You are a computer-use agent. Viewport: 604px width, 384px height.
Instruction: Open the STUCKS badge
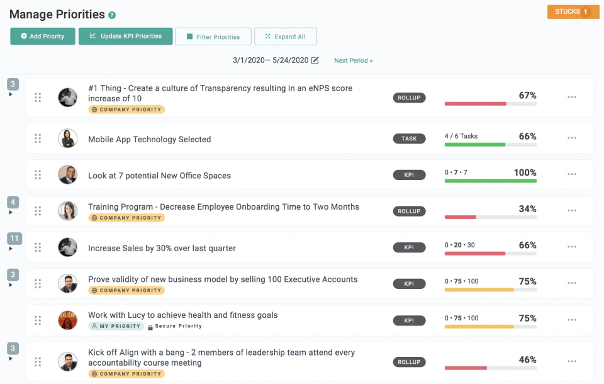point(573,11)
